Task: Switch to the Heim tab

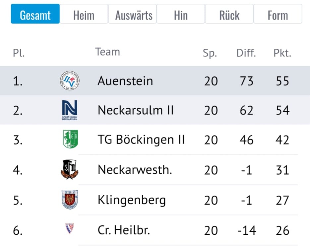Action: click(84, 14)
